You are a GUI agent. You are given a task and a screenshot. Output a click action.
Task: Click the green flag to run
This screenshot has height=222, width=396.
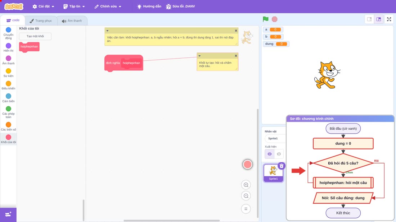265,19
